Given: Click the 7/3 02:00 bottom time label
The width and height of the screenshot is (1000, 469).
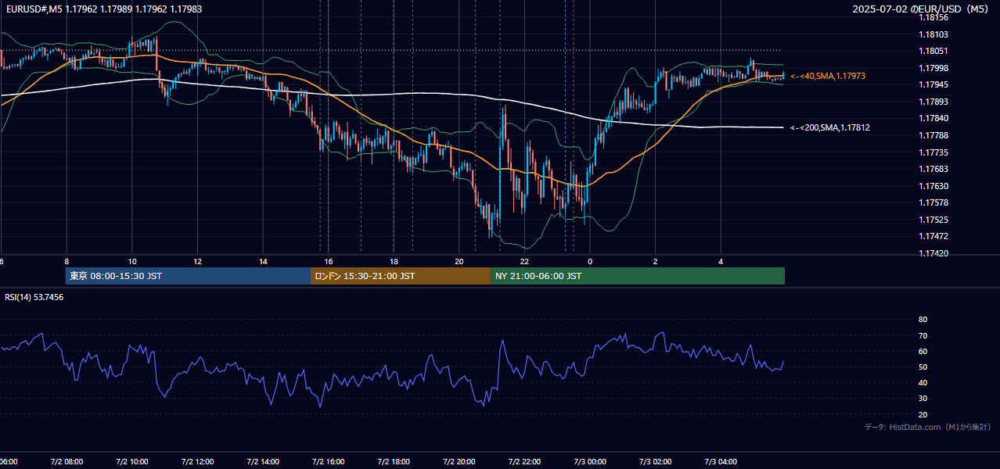Looking at the screenshot, I should coord(655,462).
